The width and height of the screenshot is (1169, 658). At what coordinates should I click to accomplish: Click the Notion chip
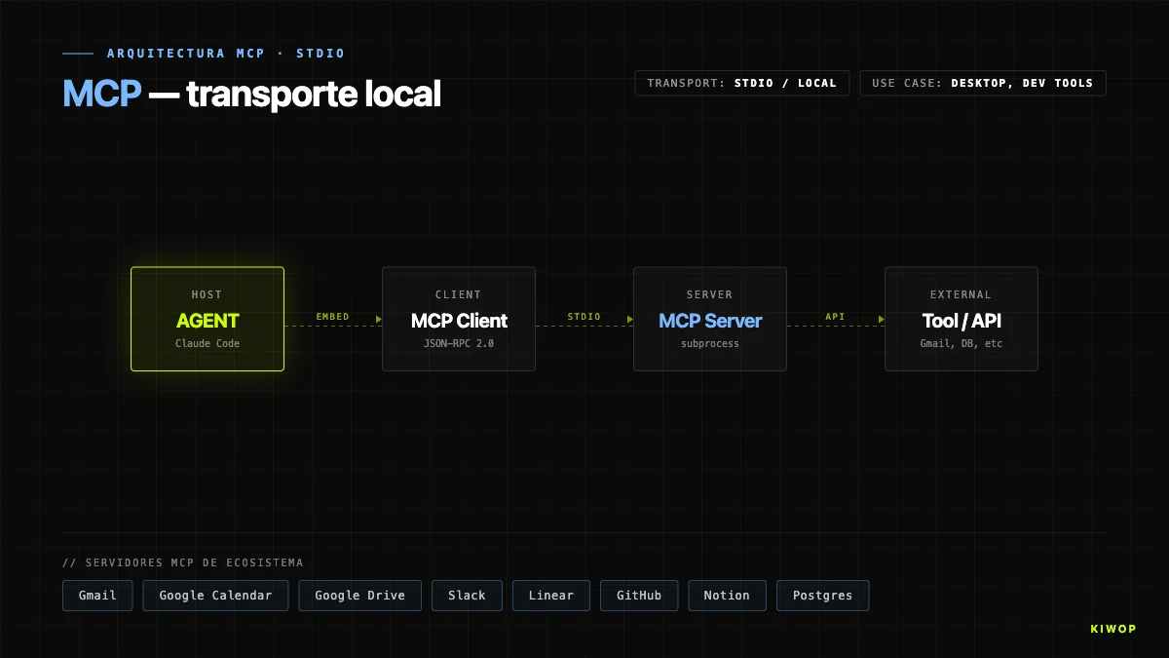727,596
